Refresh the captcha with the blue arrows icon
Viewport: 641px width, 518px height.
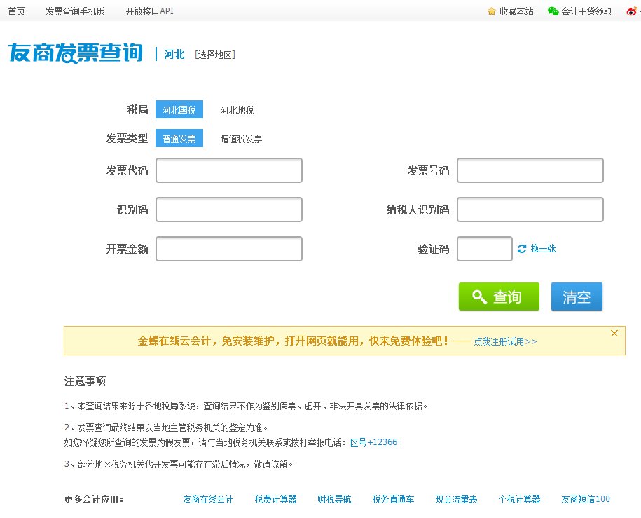point(523,248)
